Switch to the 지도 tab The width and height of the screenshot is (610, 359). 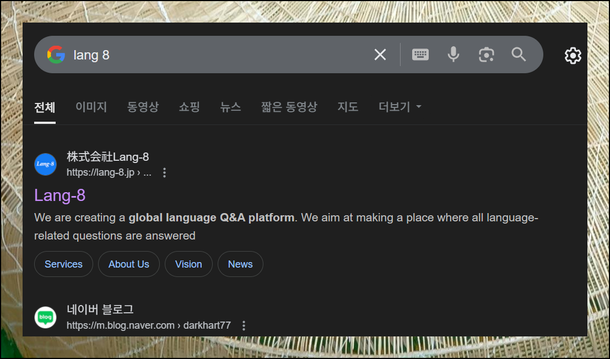pos(348,107)
